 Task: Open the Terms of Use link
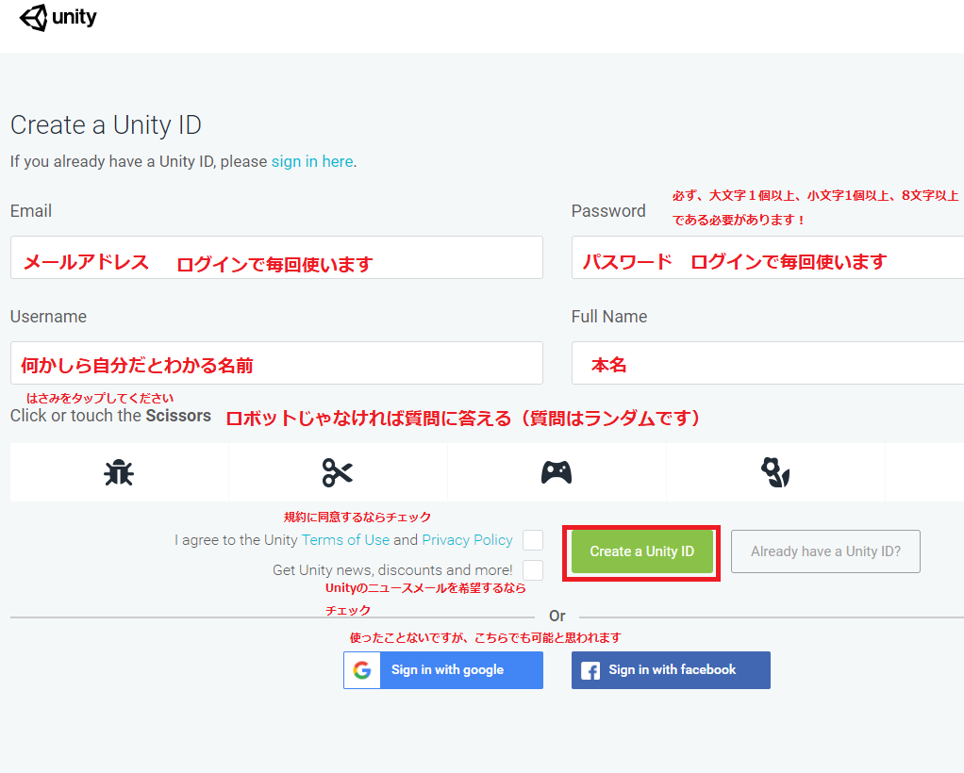coord(345,540)
